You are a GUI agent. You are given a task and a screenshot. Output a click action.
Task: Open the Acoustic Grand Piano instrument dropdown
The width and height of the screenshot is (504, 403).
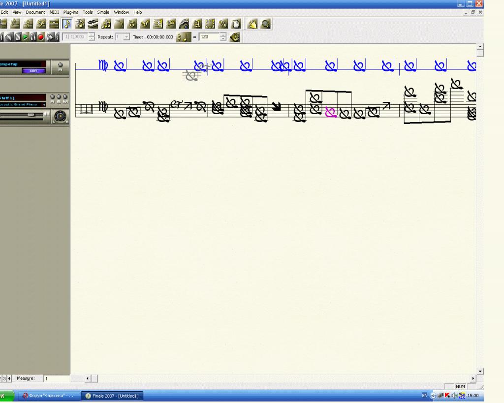pos(44,104)
